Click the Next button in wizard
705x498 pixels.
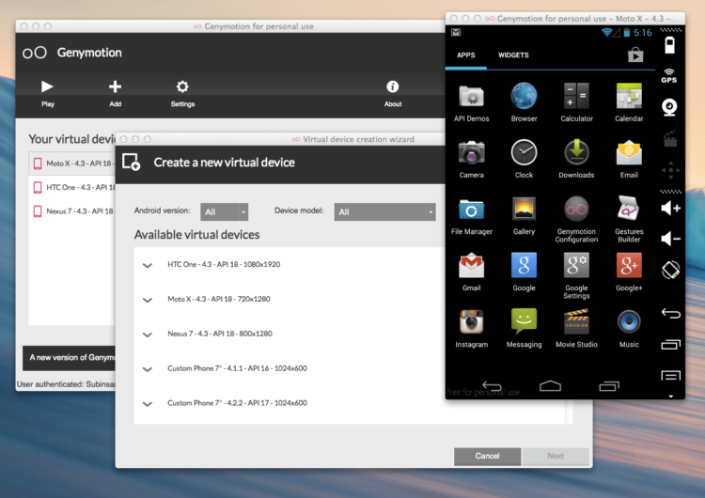[556, 457]
